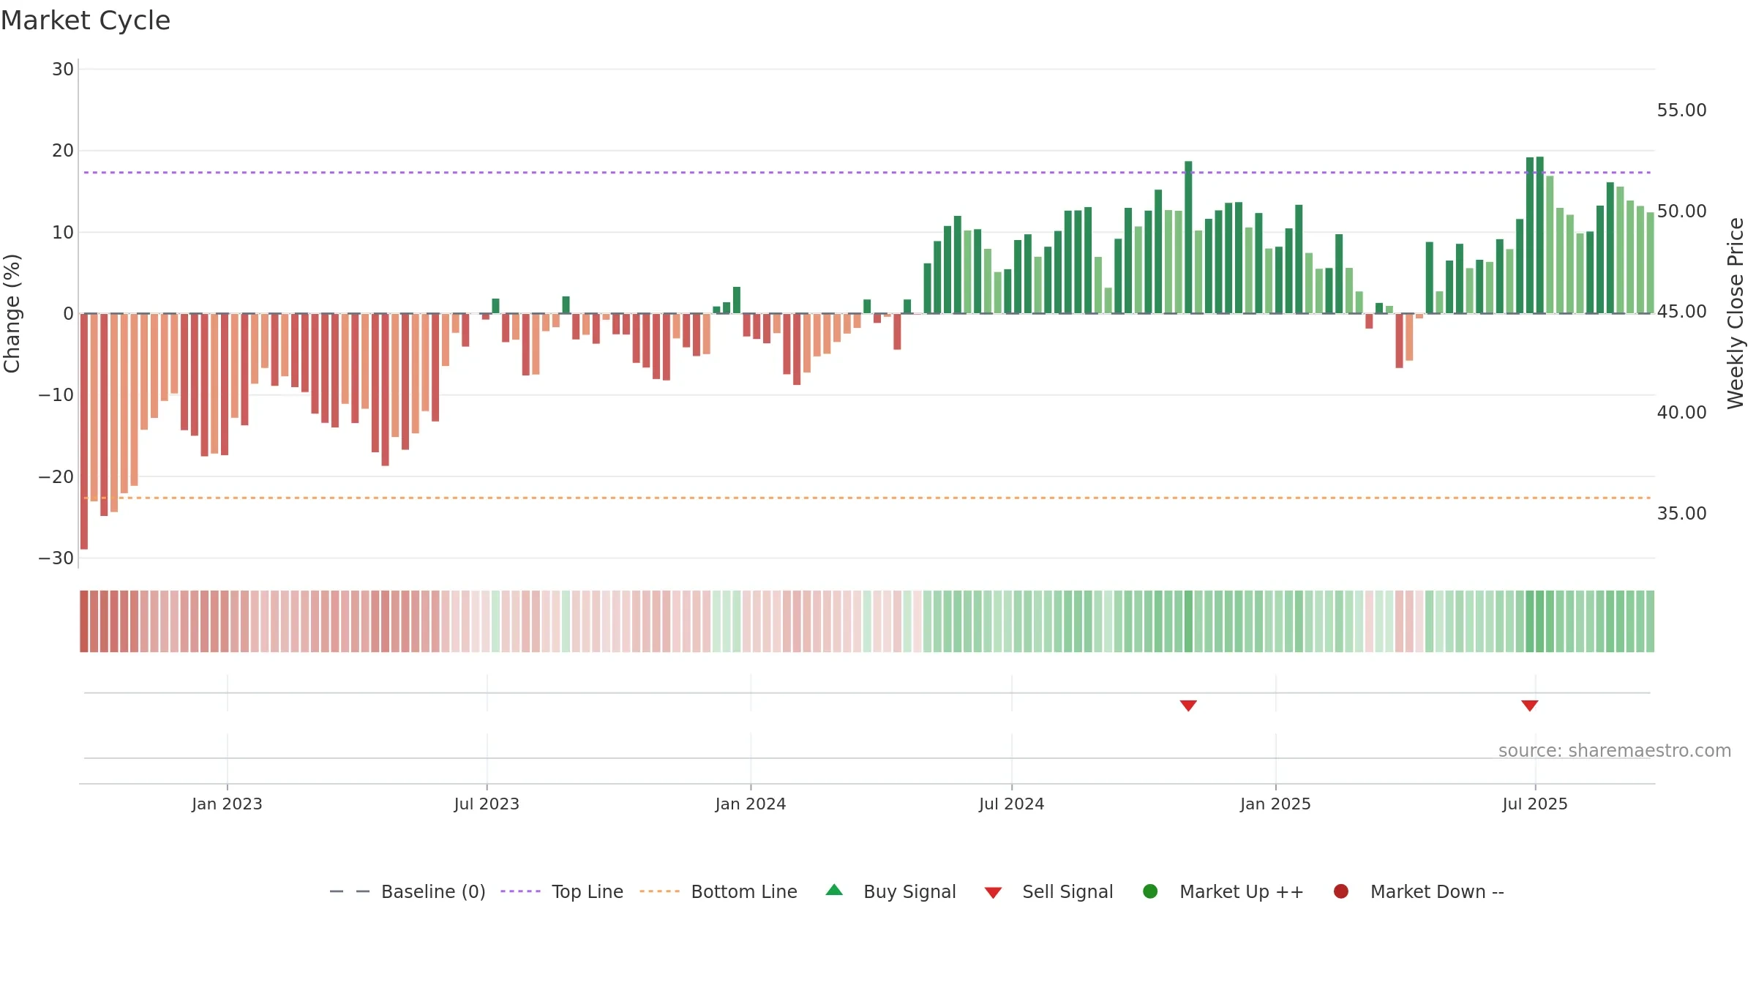The image size is (1756, 988).
Task: Click the Jul 2023 axis label
Action: pos(487,804)
